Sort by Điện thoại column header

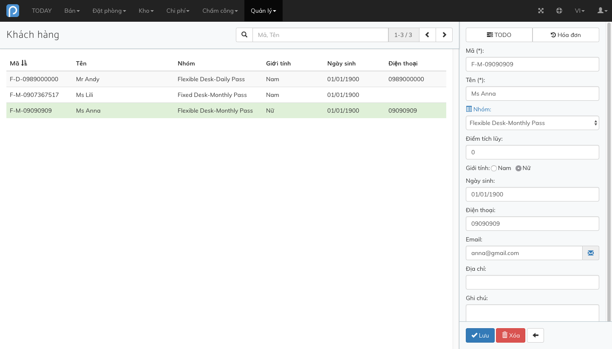click(x=403, y=63)
